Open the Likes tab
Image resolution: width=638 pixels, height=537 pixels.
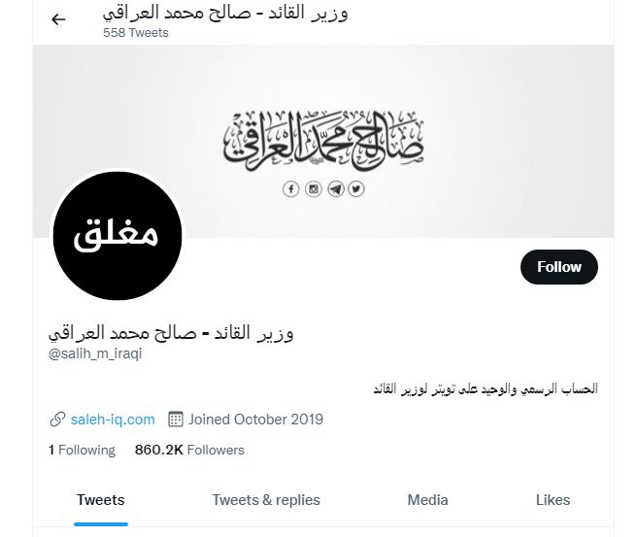tap(553, 500)
